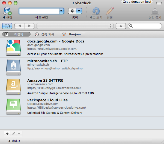Select the mirror.switch.ch FTP drive icon
The height and width of the screenshot is (144, 164).
[x=14, y=67]
